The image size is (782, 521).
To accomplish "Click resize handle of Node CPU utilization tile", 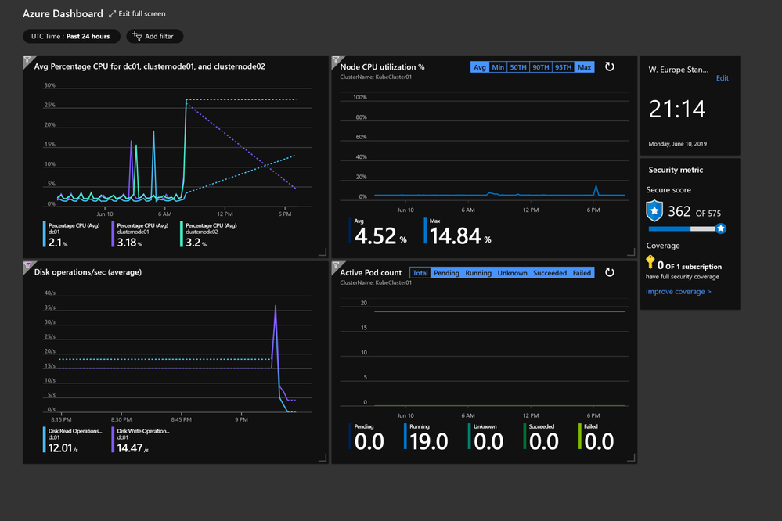I will point(631,252).
